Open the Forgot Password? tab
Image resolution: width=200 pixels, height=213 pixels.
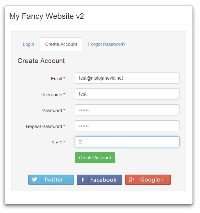(107, 44)
